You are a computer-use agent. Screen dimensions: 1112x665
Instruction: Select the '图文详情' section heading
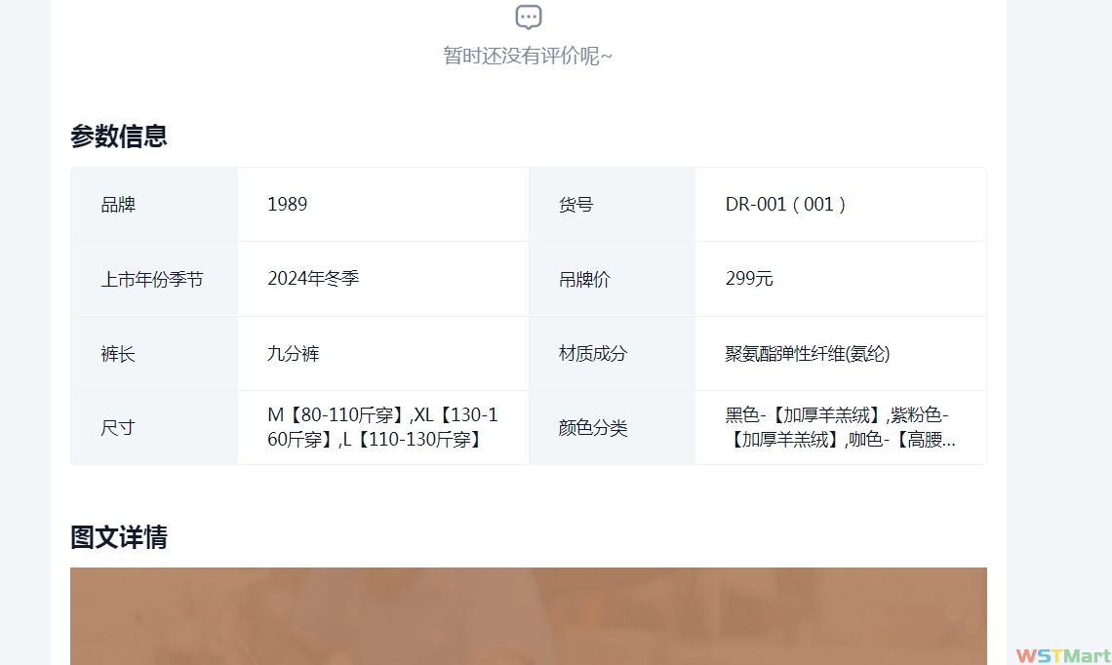click(x=119, y=536)
